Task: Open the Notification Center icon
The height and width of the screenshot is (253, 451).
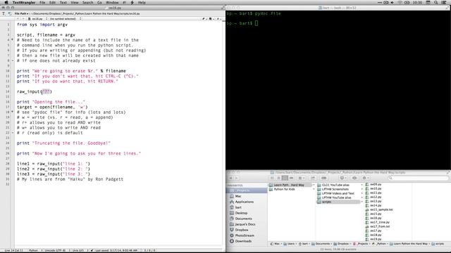Action: pyautogui.click(x=444, y=2)
